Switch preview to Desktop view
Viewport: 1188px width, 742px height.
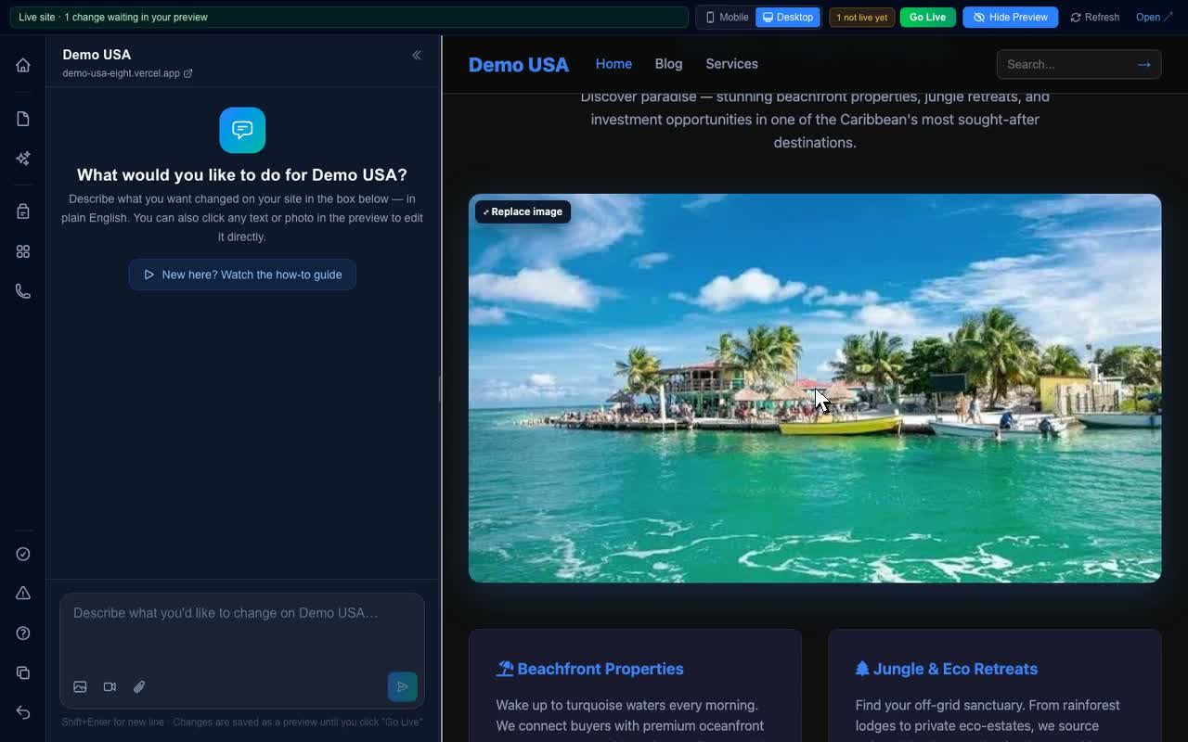tap(788, 18)
